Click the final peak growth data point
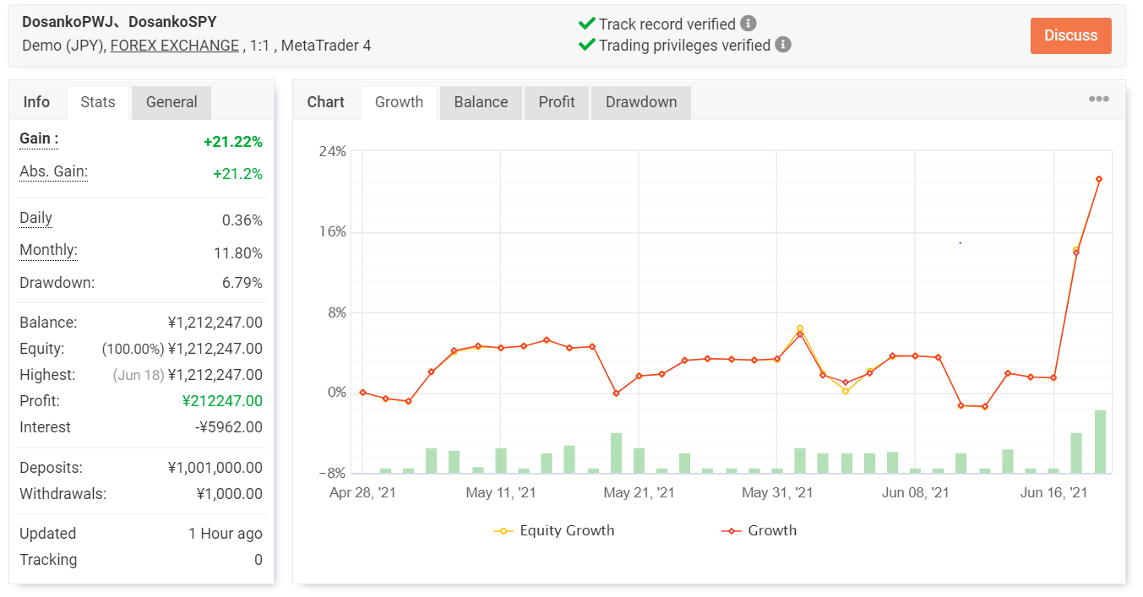Viewport: 1143px width, 597px height. point(1099,179)
